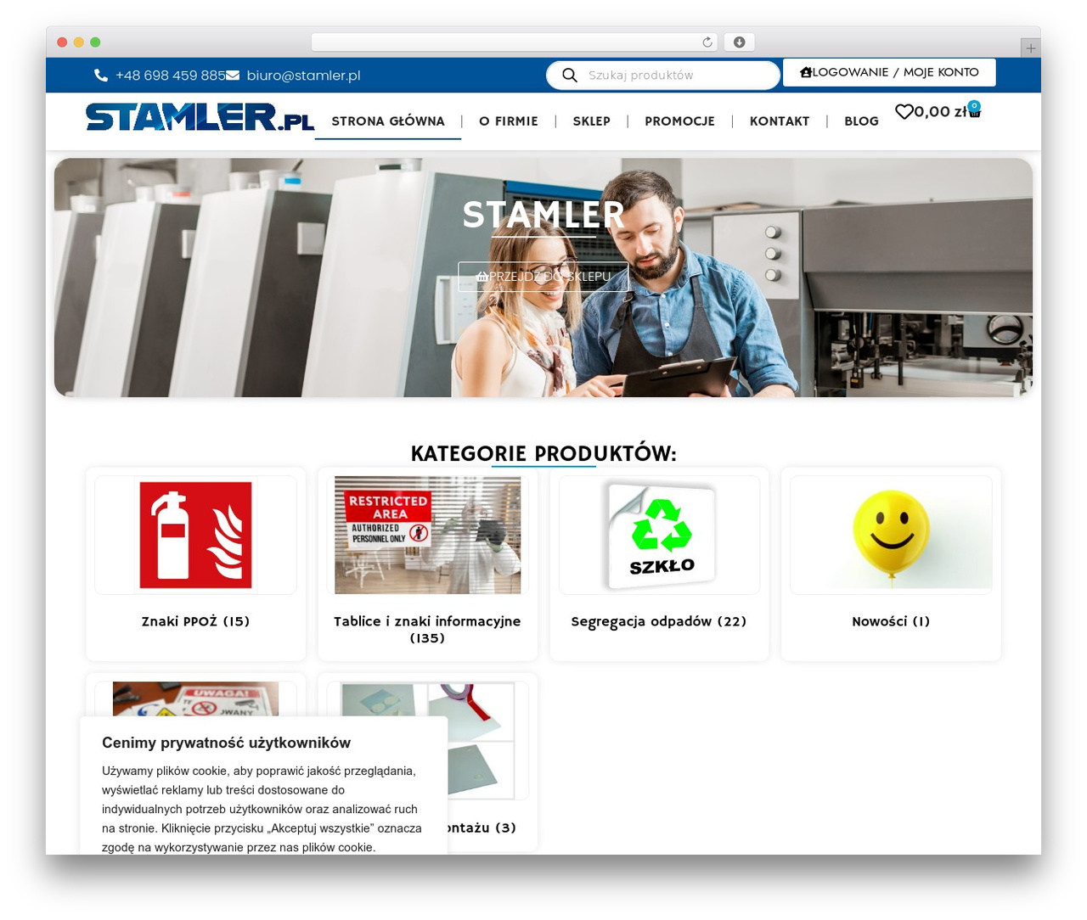Call phone number +48 698 459 885
Image resolution: width=1087 pixels, height=920 pixels.
click(171, 76)
